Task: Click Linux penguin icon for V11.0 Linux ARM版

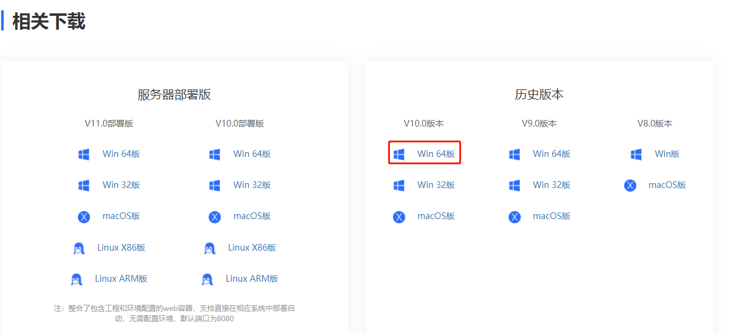Action: (x=76, y=279)
